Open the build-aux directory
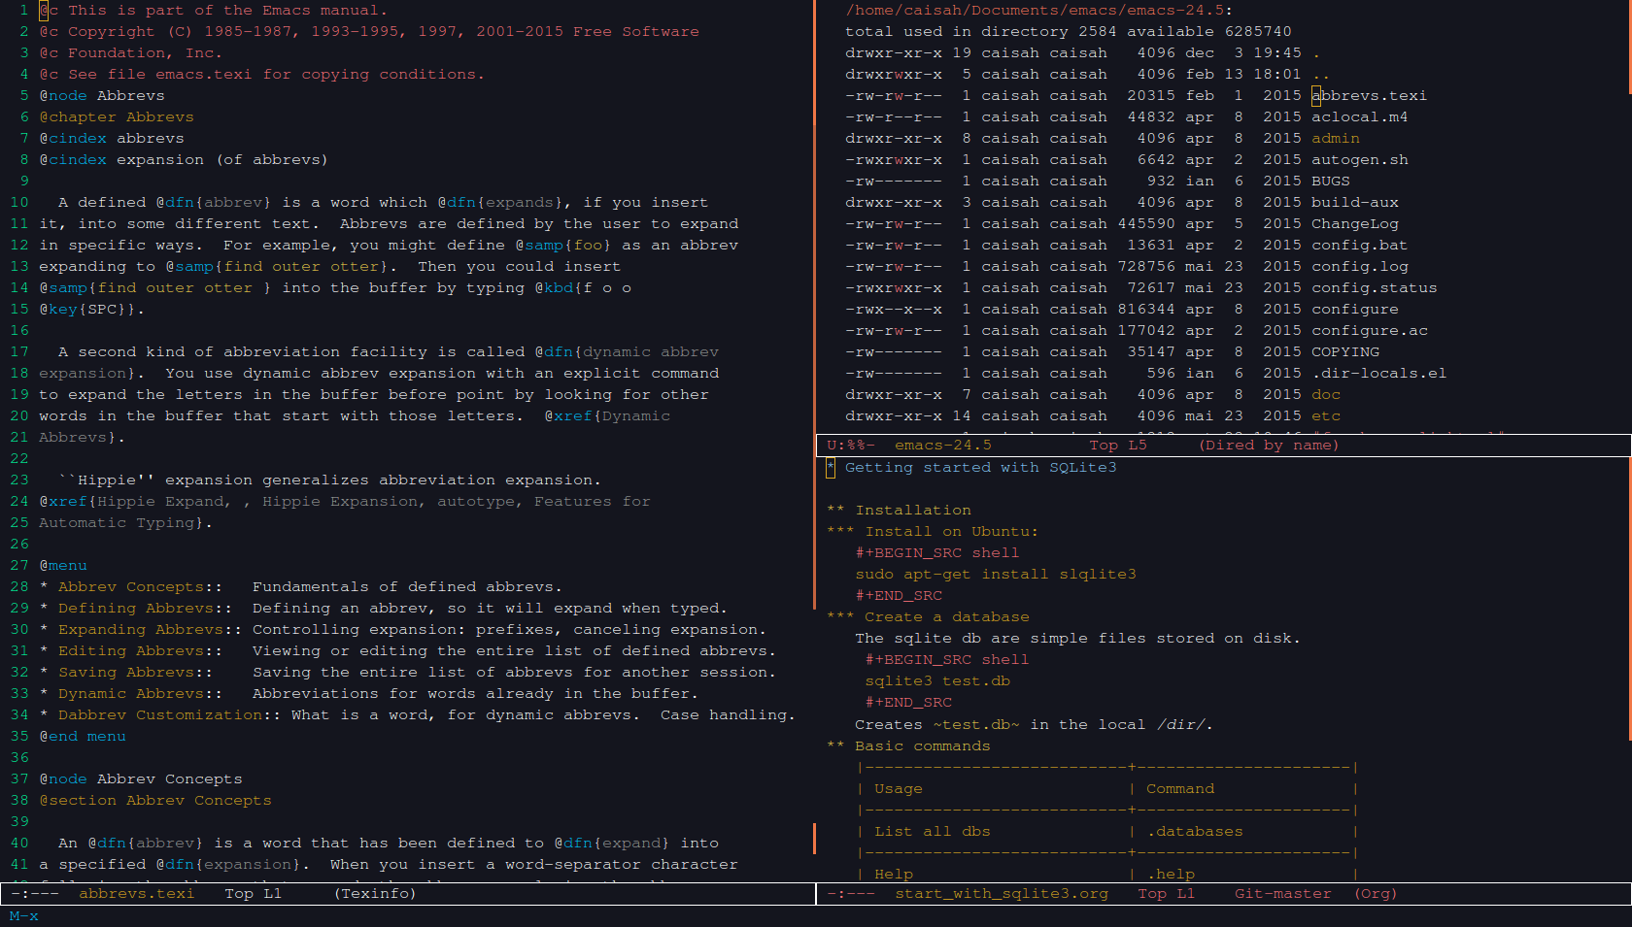 coord(1354,203)
